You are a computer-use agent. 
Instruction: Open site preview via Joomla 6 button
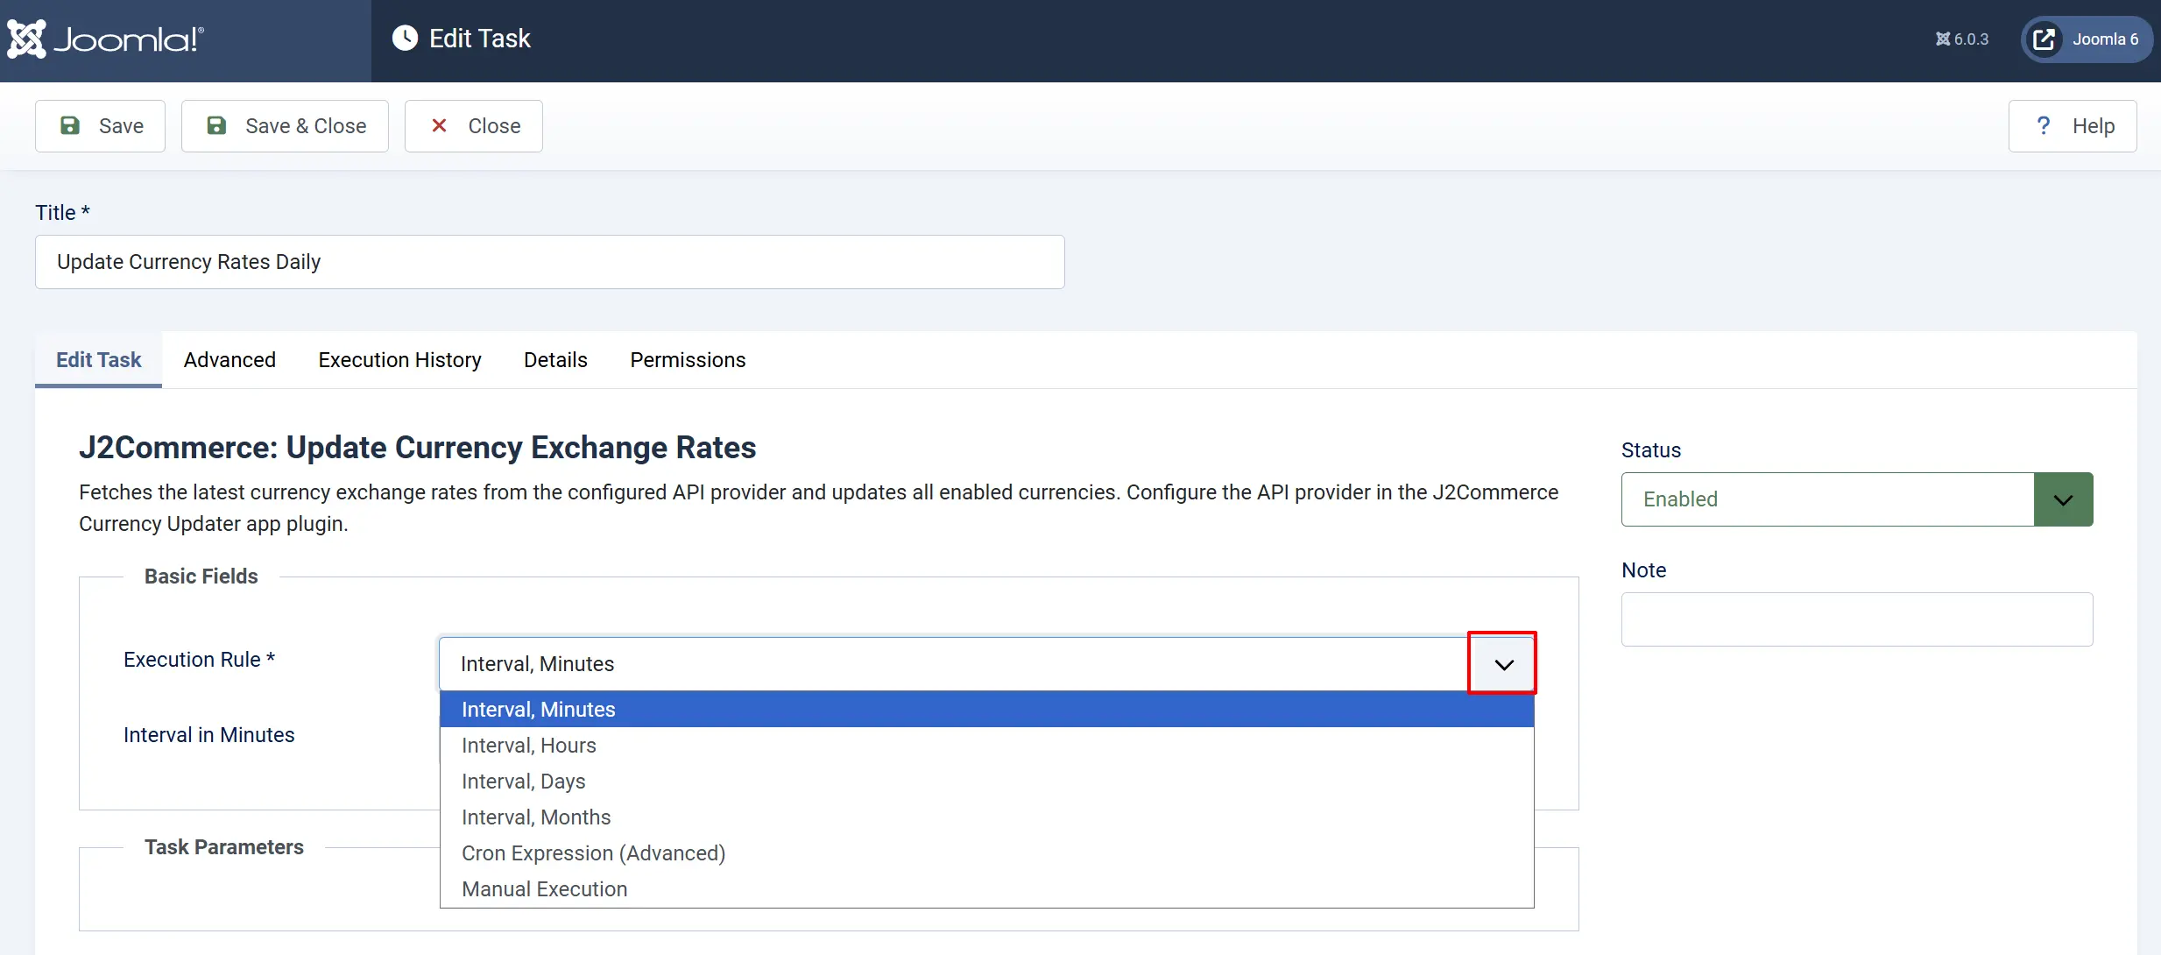pyautogui.click(x=2087, y=39)
